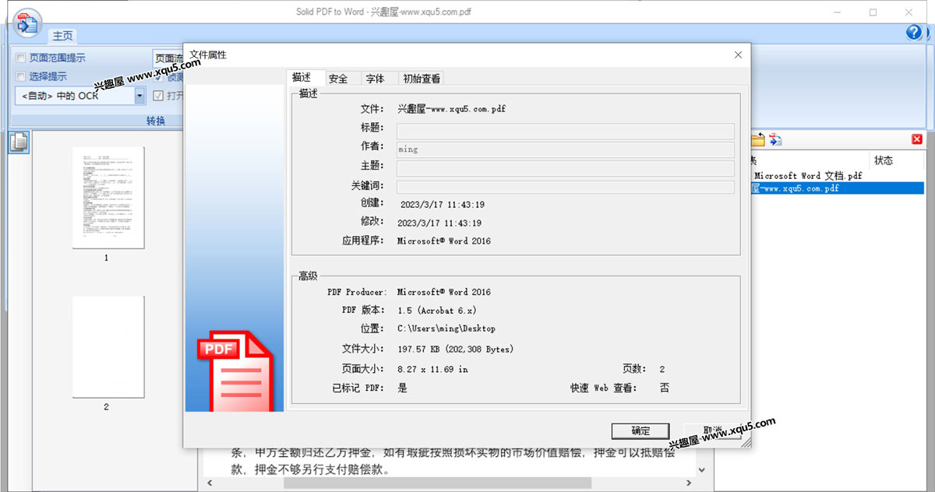
Task: Click the 状态 column header
Action: 896,160
